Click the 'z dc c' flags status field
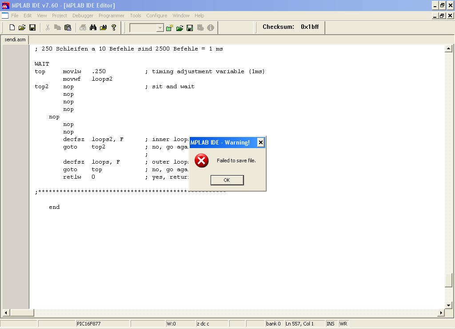 [x=212, y=324]
